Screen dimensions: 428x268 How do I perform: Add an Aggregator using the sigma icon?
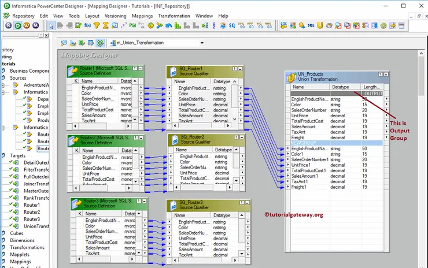click(105, 25)
